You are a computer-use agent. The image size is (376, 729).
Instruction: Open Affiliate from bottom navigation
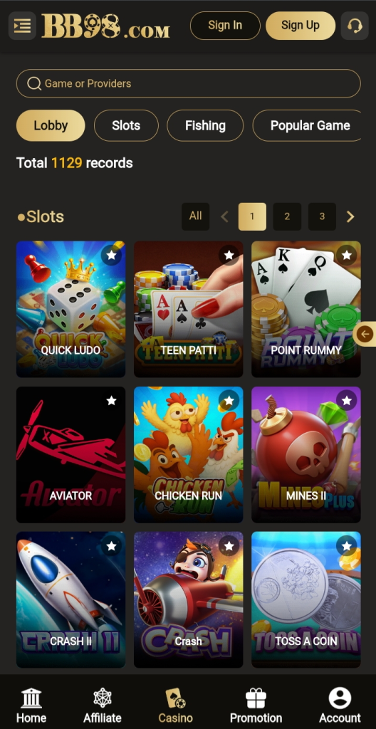(103, 706)
